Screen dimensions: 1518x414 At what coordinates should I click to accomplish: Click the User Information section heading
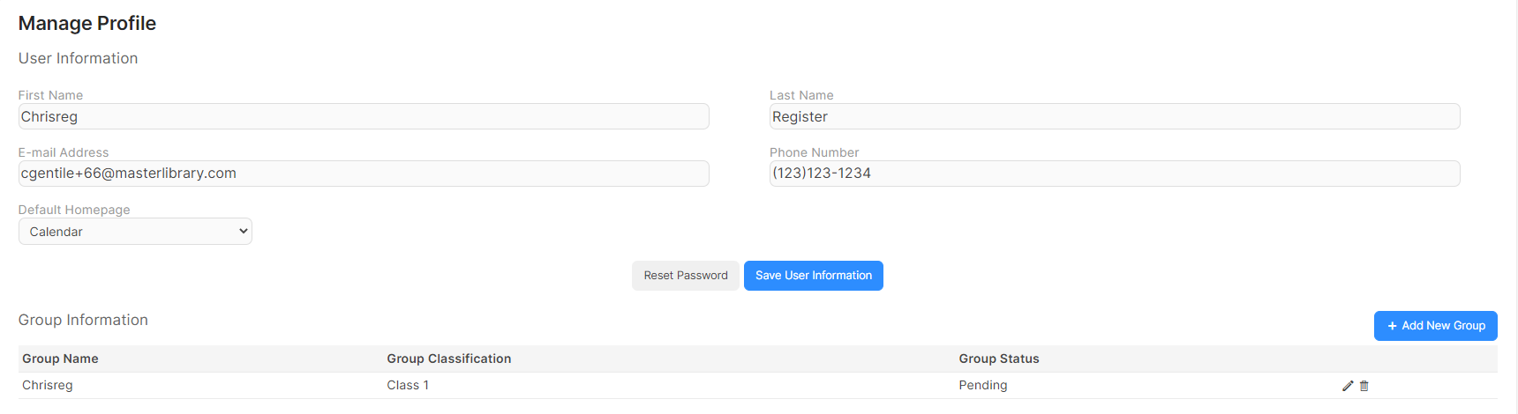pos(79,58)
